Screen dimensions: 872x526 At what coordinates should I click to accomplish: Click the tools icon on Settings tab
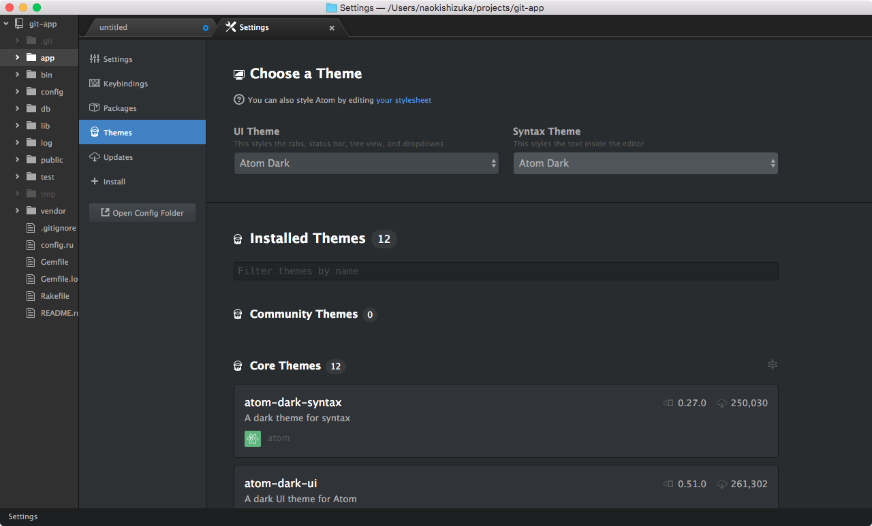[230, 27]
